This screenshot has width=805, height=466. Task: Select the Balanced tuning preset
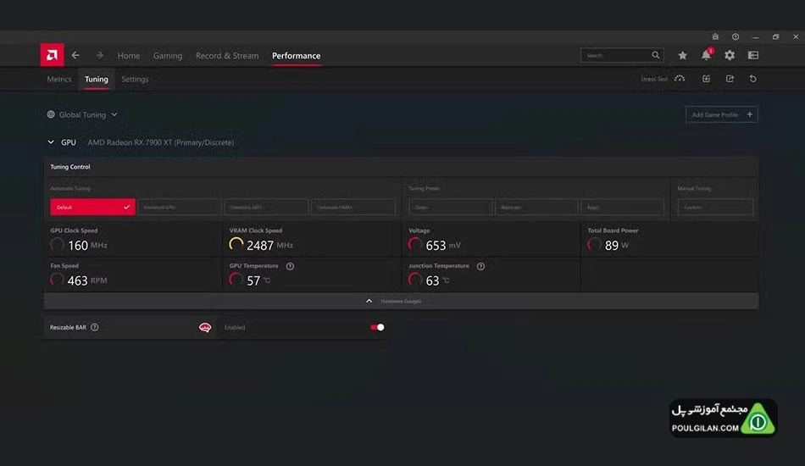tap(536, 208)
